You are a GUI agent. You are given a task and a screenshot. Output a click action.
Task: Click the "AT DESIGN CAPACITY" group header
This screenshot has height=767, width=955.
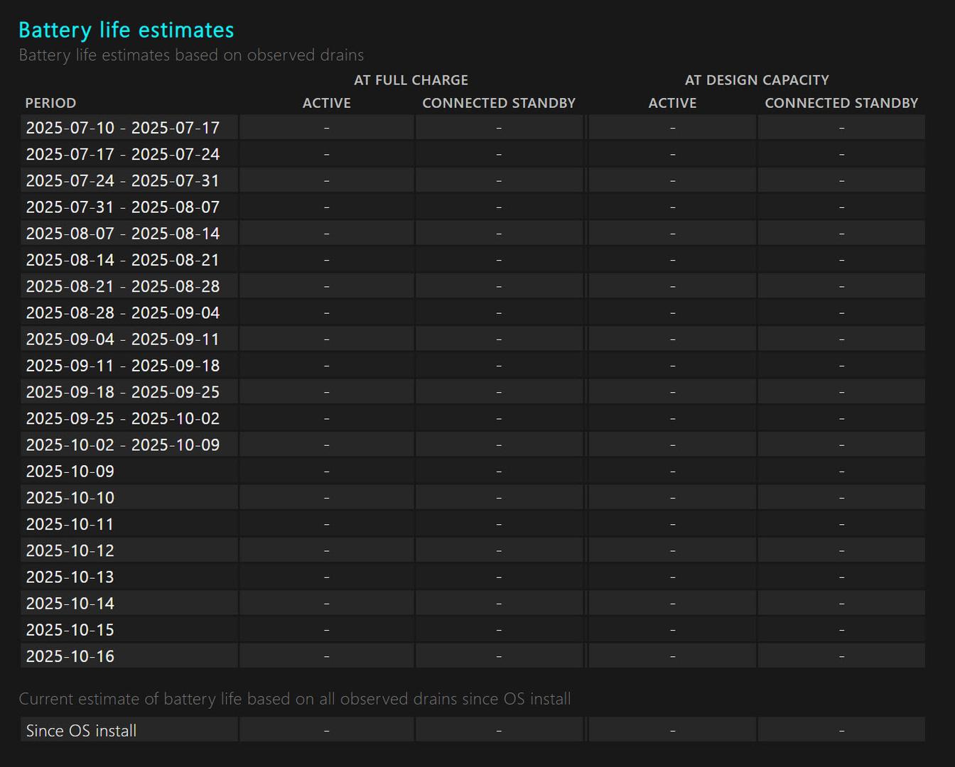coord(757,80)
